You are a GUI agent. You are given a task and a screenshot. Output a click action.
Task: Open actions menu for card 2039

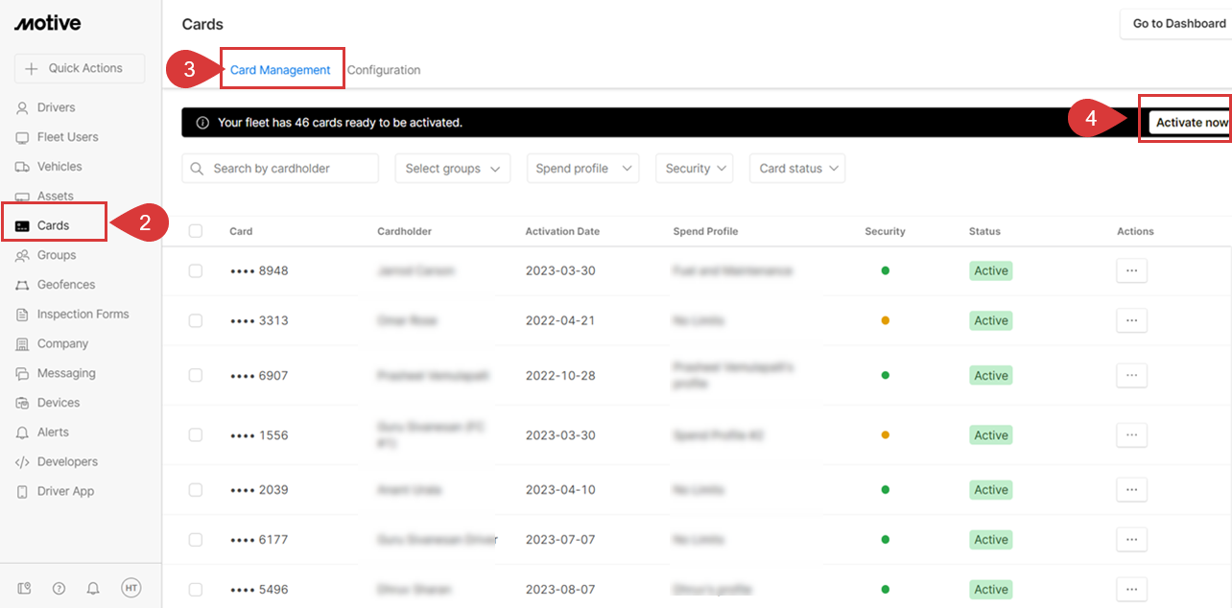click(1131, 489)
